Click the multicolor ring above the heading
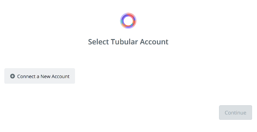 128,21
